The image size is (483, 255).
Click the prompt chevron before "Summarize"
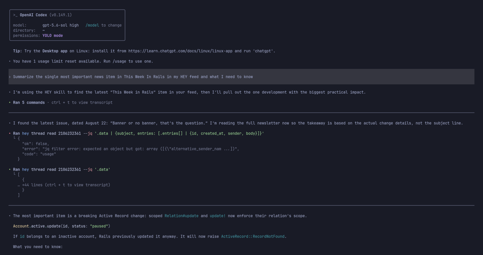pos(10,77)
